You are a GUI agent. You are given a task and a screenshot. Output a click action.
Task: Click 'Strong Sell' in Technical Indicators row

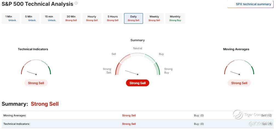[129, 124]
